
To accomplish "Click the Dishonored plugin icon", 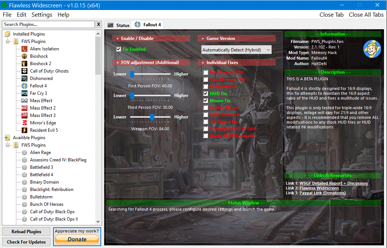I will click(x=24, y=78).
